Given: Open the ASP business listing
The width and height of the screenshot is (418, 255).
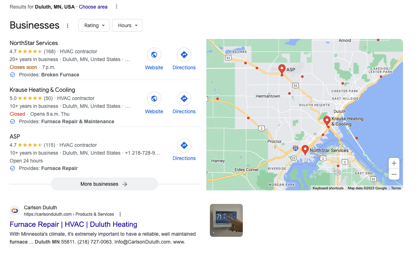Looking at the screenshot, I should [15, 136].
